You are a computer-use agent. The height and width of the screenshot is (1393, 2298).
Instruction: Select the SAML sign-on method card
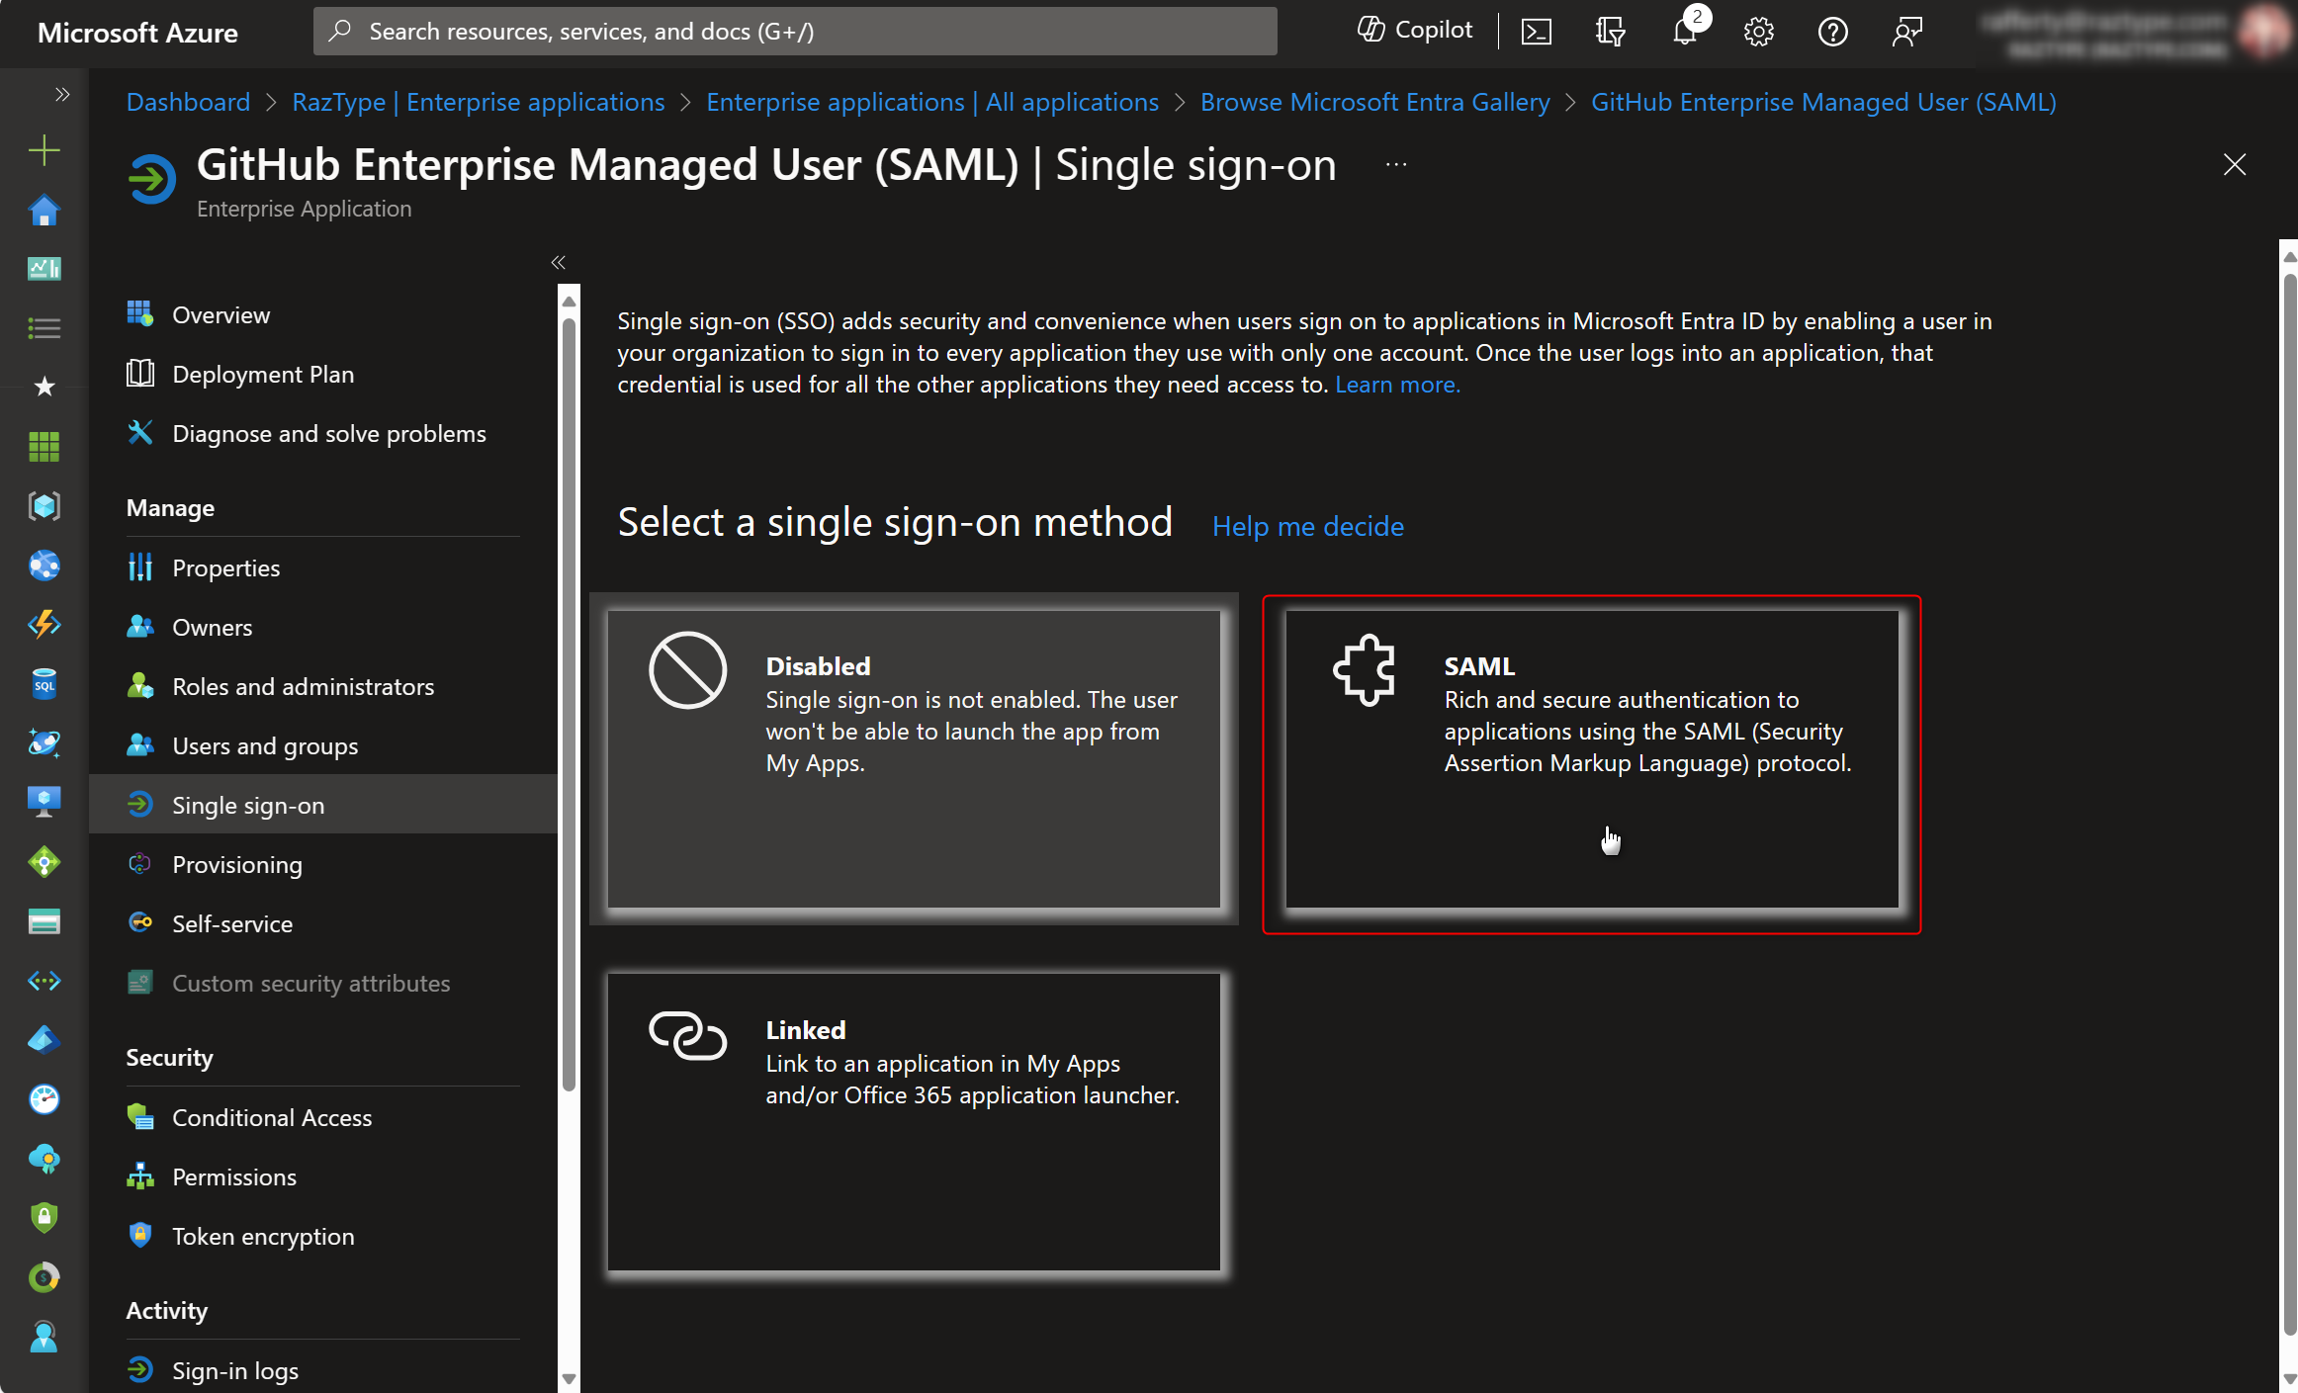(x=1591, y=758)
